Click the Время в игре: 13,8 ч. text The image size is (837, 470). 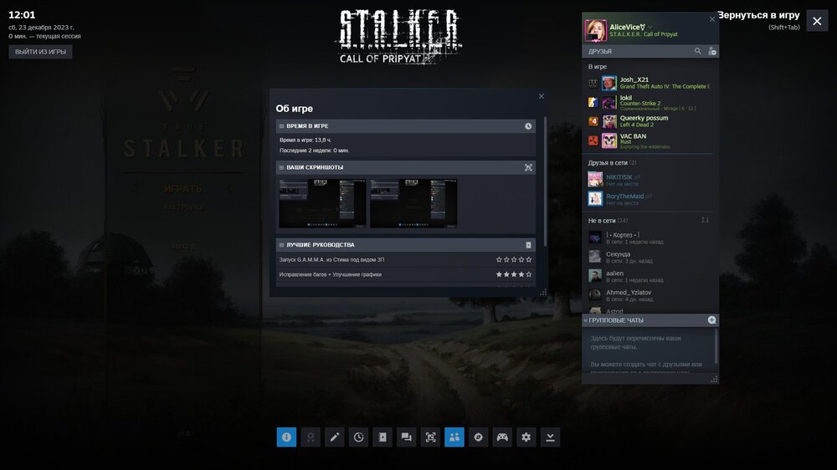pyautogui.click(x=306, y=140)
